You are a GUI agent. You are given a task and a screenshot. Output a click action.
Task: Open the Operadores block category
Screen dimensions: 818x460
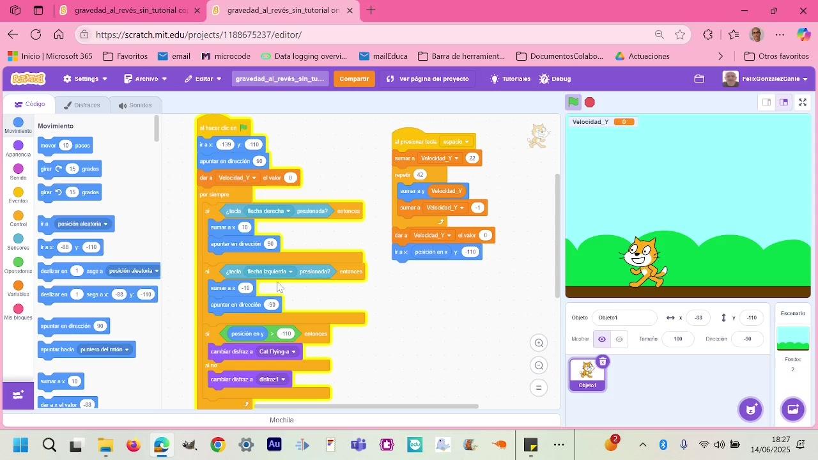18,266
